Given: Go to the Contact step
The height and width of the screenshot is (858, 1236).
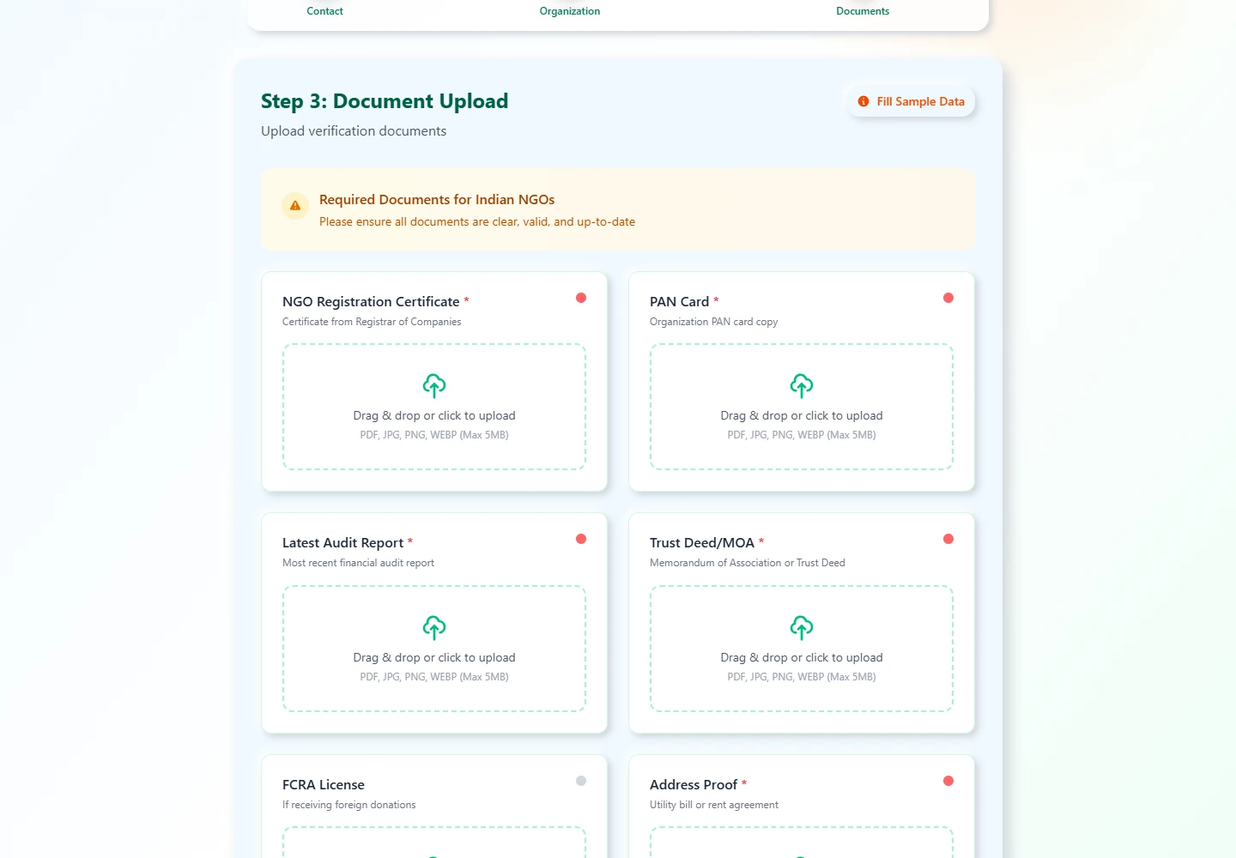Looking at the screenshot, I should pos(324,11).
